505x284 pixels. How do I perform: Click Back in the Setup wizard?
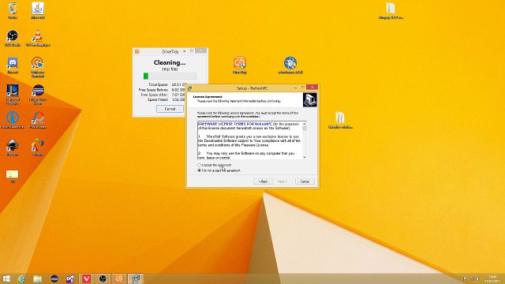point(263,181)
